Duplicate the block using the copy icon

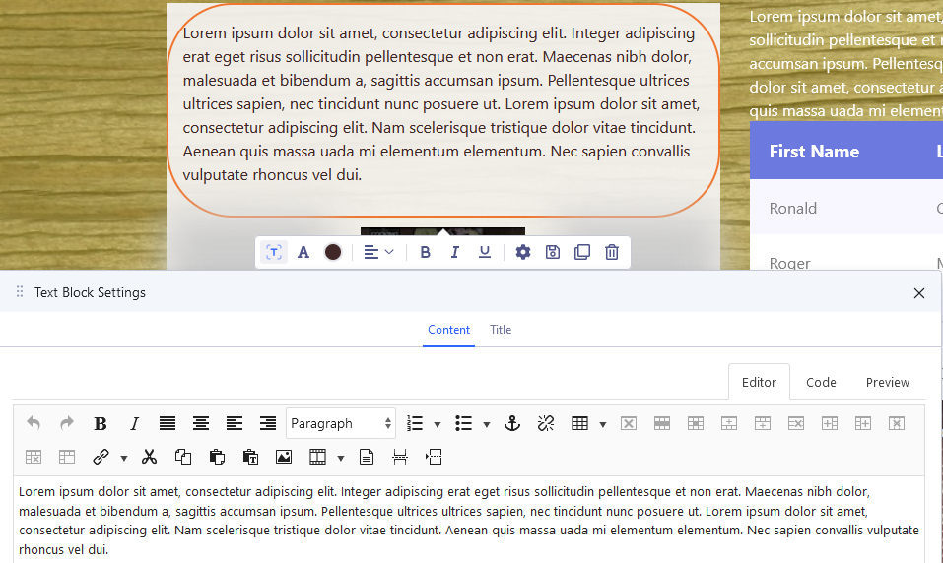(x=582, y=253)
